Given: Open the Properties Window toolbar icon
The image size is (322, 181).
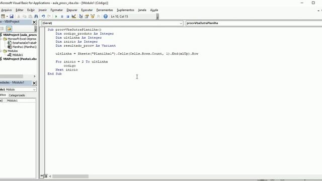Looking at the screenshot, I should tap(87, 17).
